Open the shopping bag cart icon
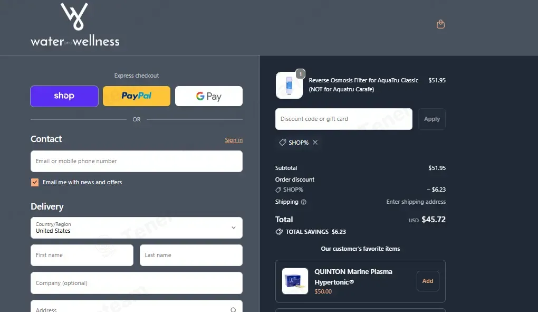 [440, 24]
